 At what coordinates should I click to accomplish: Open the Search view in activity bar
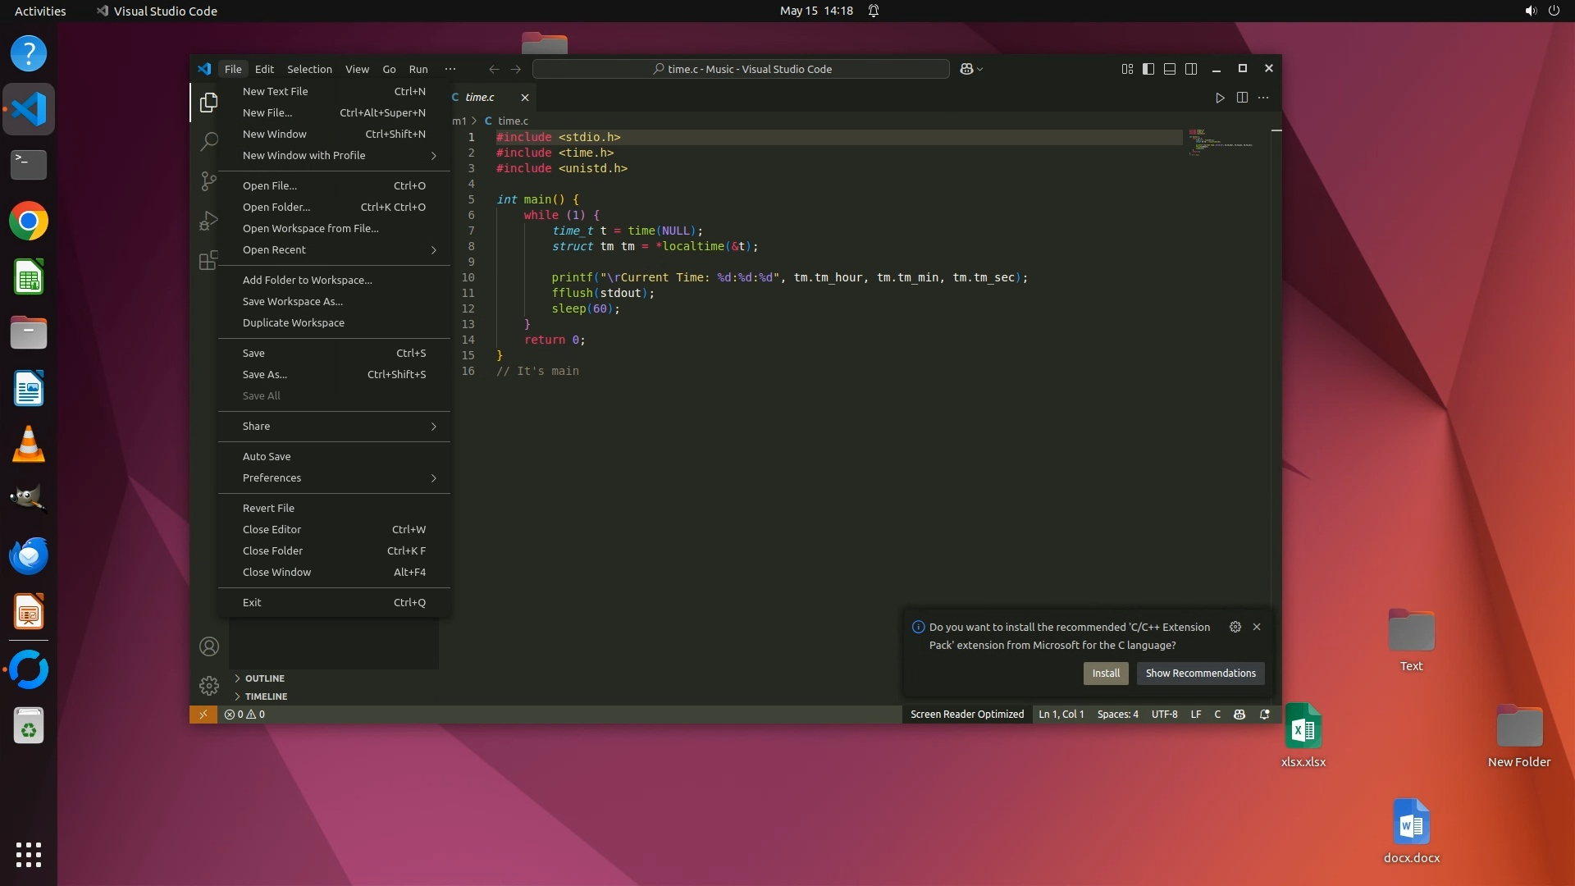point(209,141)
